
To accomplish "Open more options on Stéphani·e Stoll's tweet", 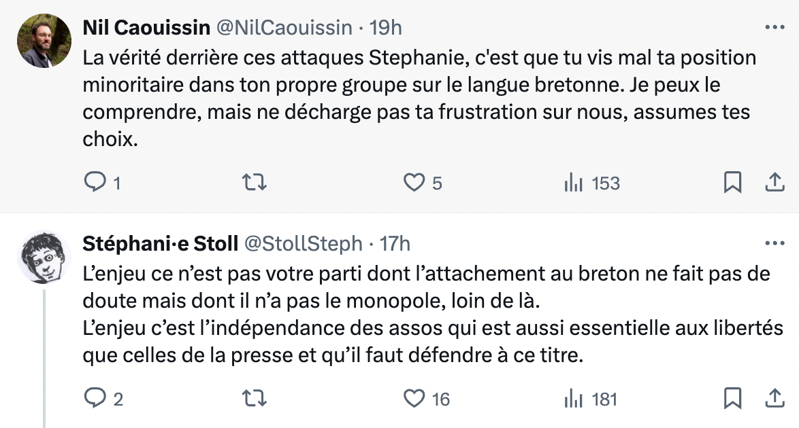I will 775,243.
